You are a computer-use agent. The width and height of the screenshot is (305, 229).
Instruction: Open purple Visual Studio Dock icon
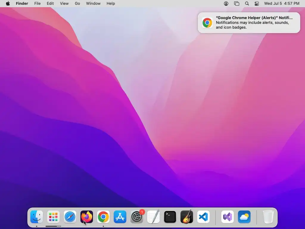227,217
